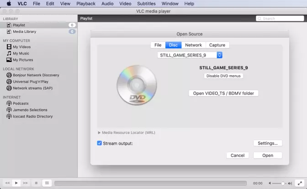Click the My Videos film icon
This screenshot has height=189, width=307.
[9, 47]
